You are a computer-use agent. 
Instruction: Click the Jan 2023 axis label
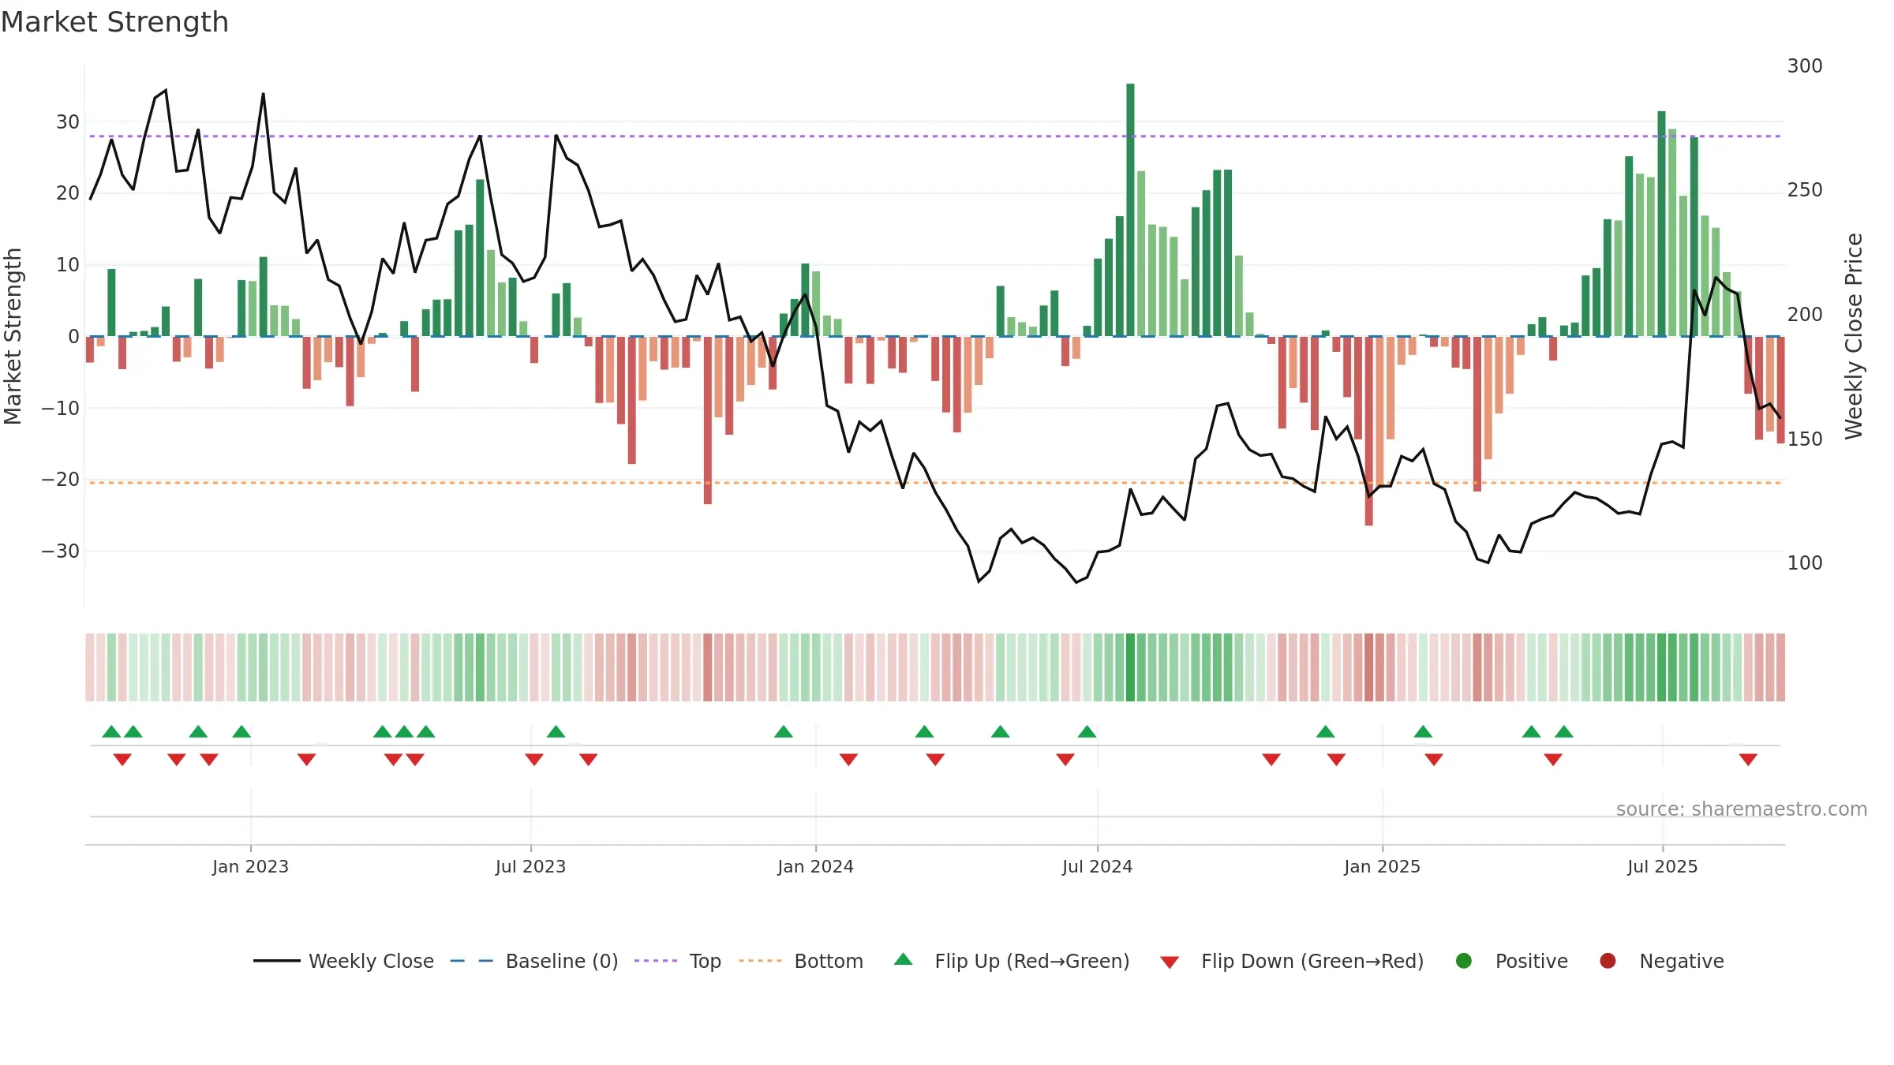pos(250,866)
